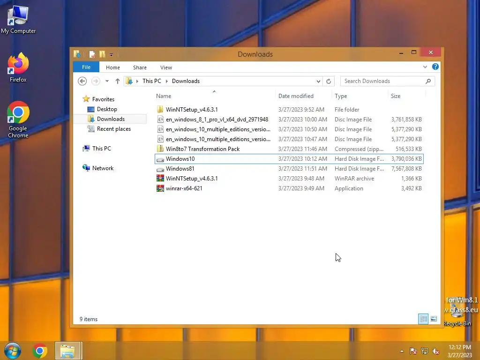Viewport: 480px width, 360px height.
Task: Open the taskbar clock showing 12:12 PM
Action: coord(459,351)
